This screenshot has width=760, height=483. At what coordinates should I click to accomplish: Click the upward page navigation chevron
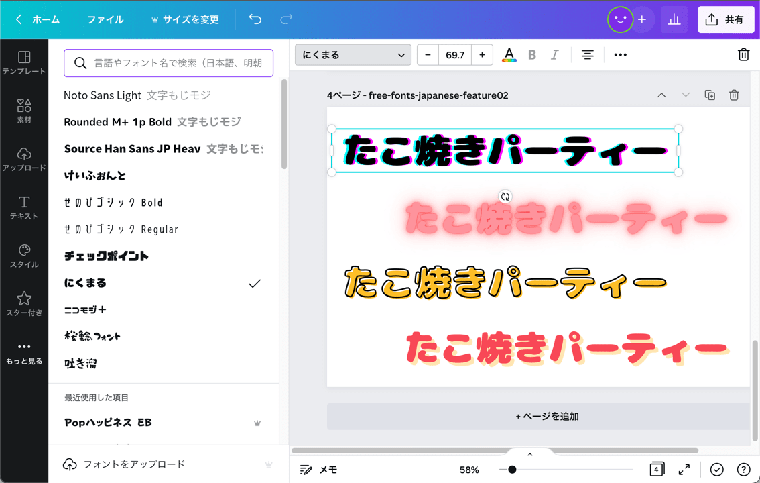pyautogui.click(x=661, y=95)
